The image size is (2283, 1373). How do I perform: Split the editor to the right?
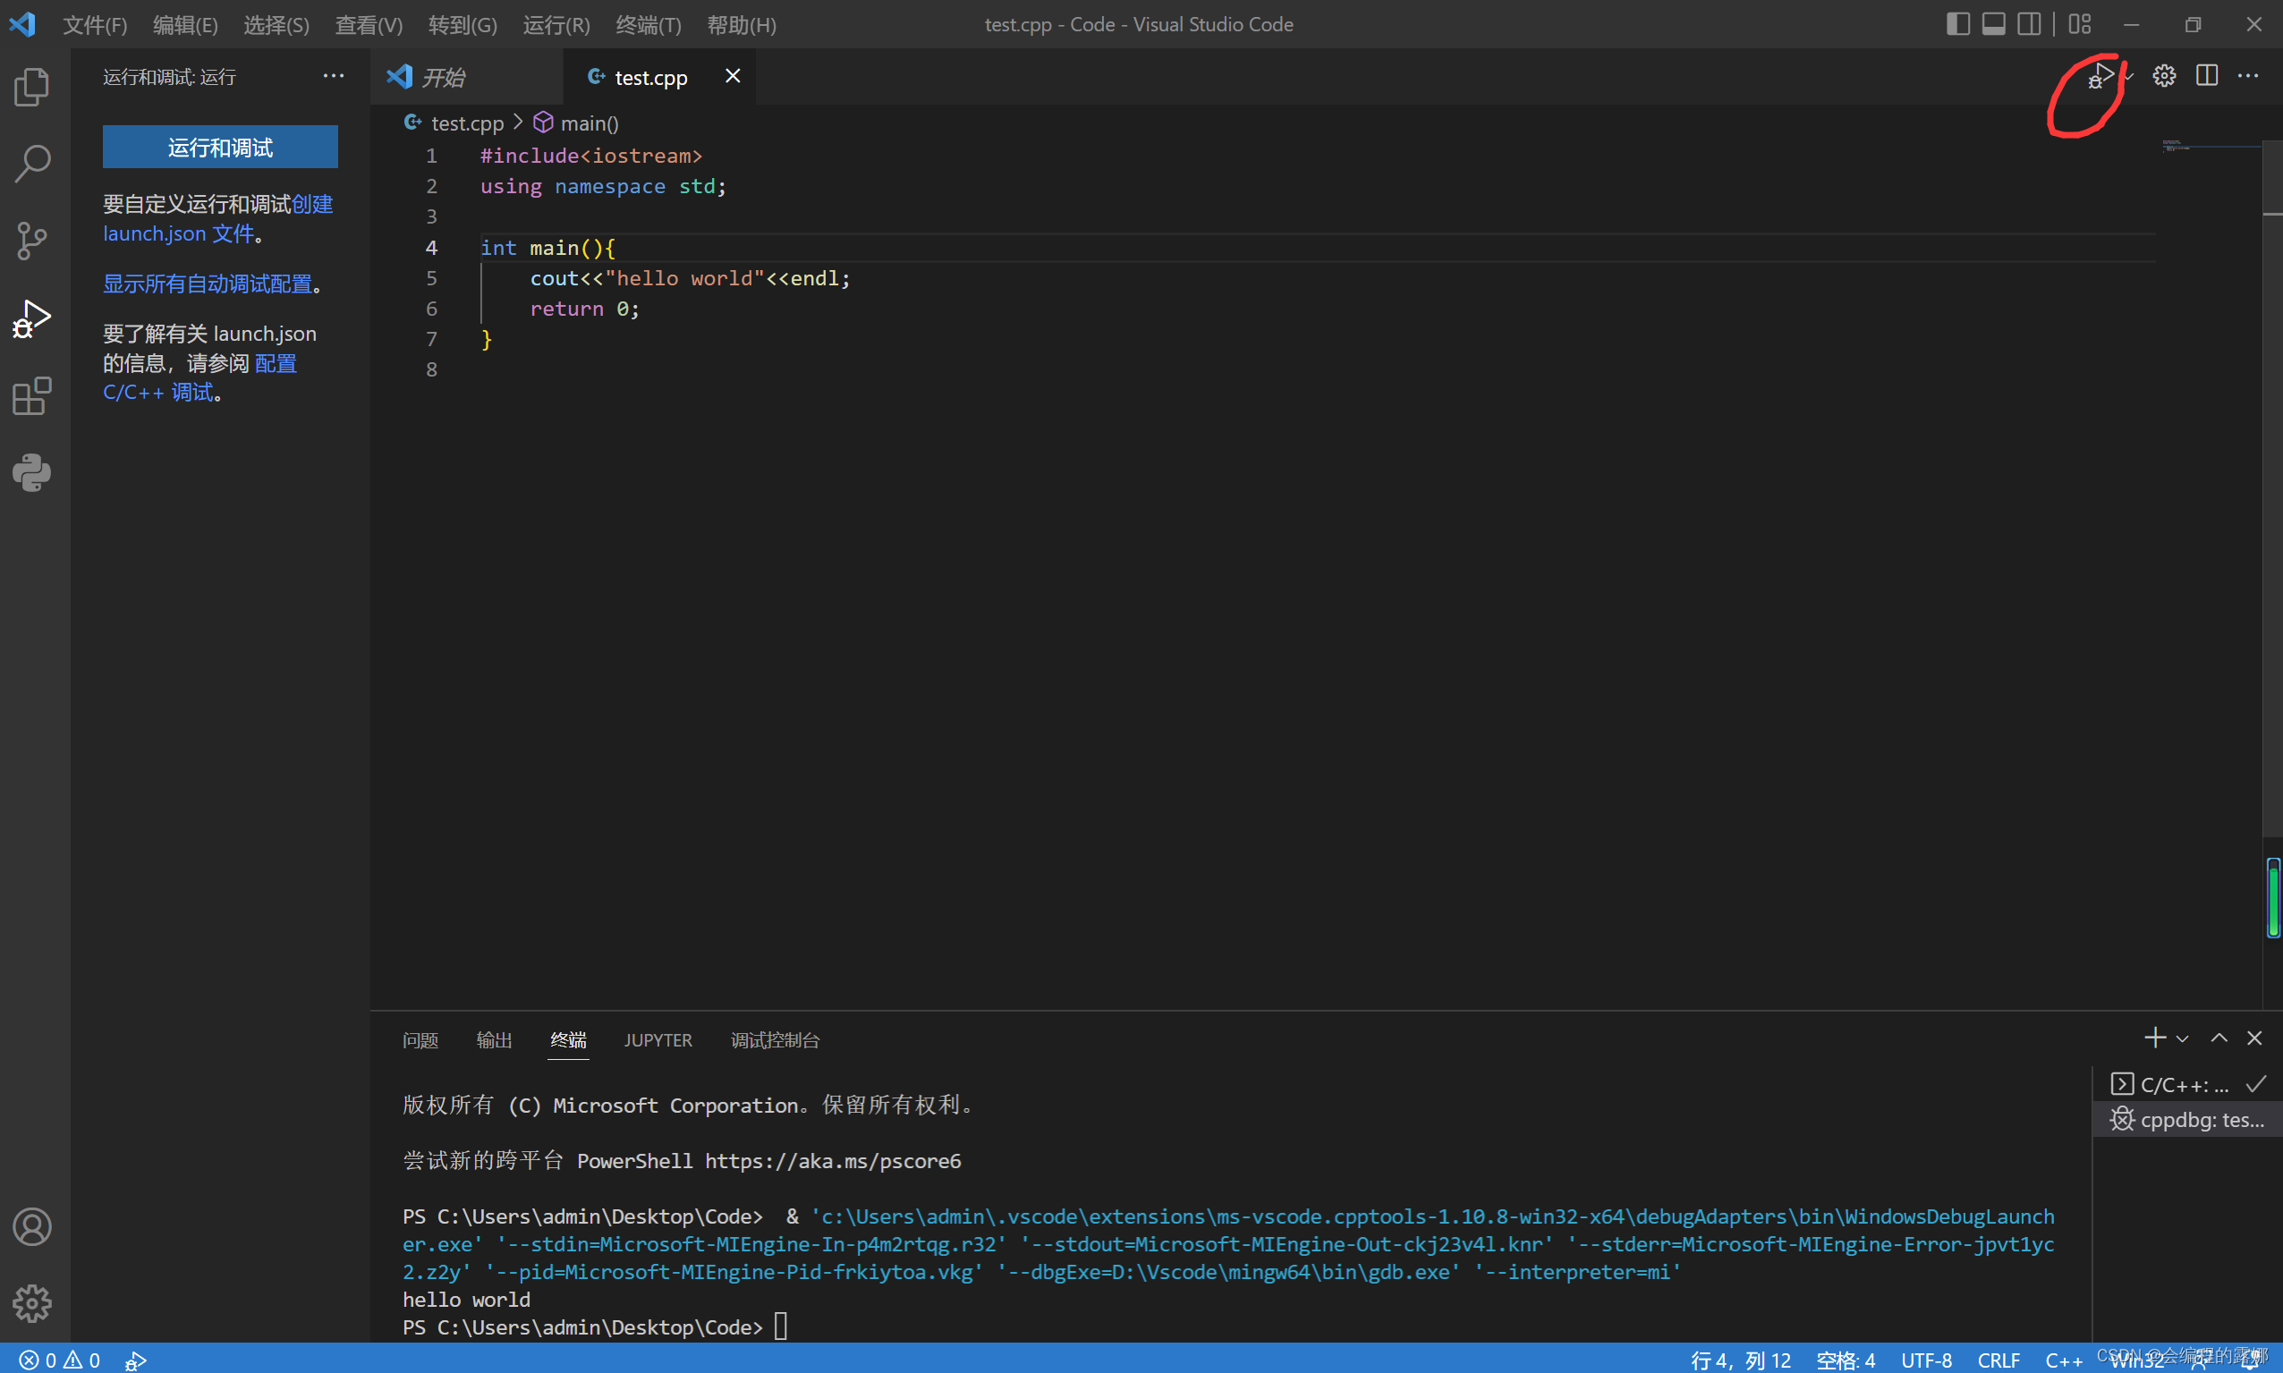[2206, 76]
